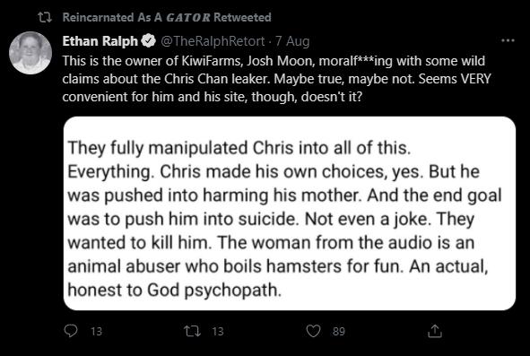Image resolution: width=530 pixels, height=356 pixels.
Task: Open the share tweet icon
Action: (x=435, y=331)
